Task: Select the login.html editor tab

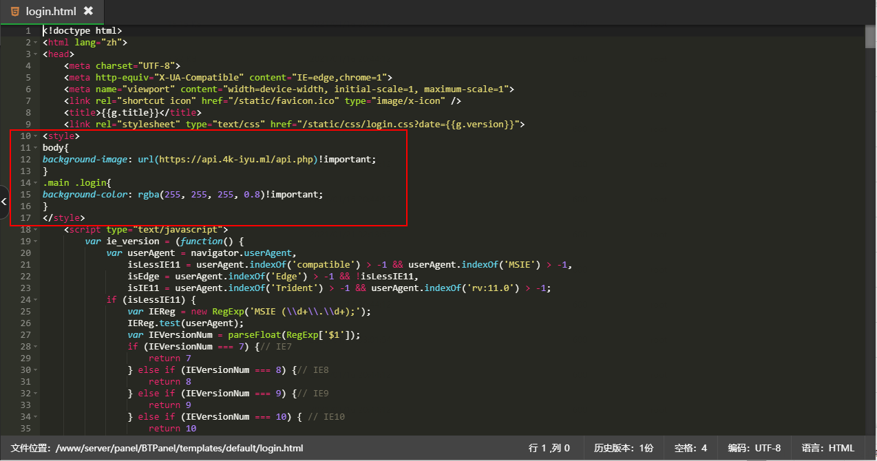Action: [x=51, y=11]
